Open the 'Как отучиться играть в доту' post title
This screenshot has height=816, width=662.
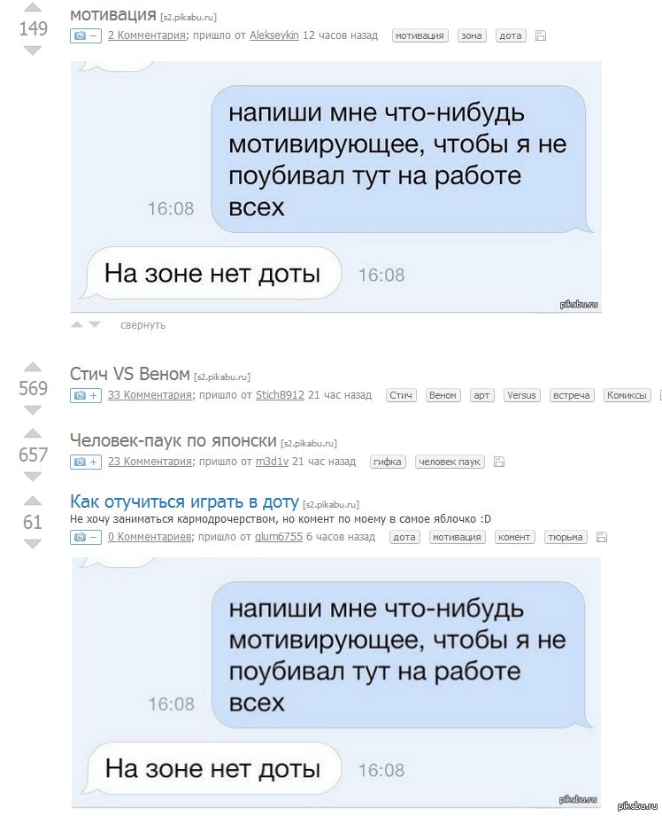point(184,501)
